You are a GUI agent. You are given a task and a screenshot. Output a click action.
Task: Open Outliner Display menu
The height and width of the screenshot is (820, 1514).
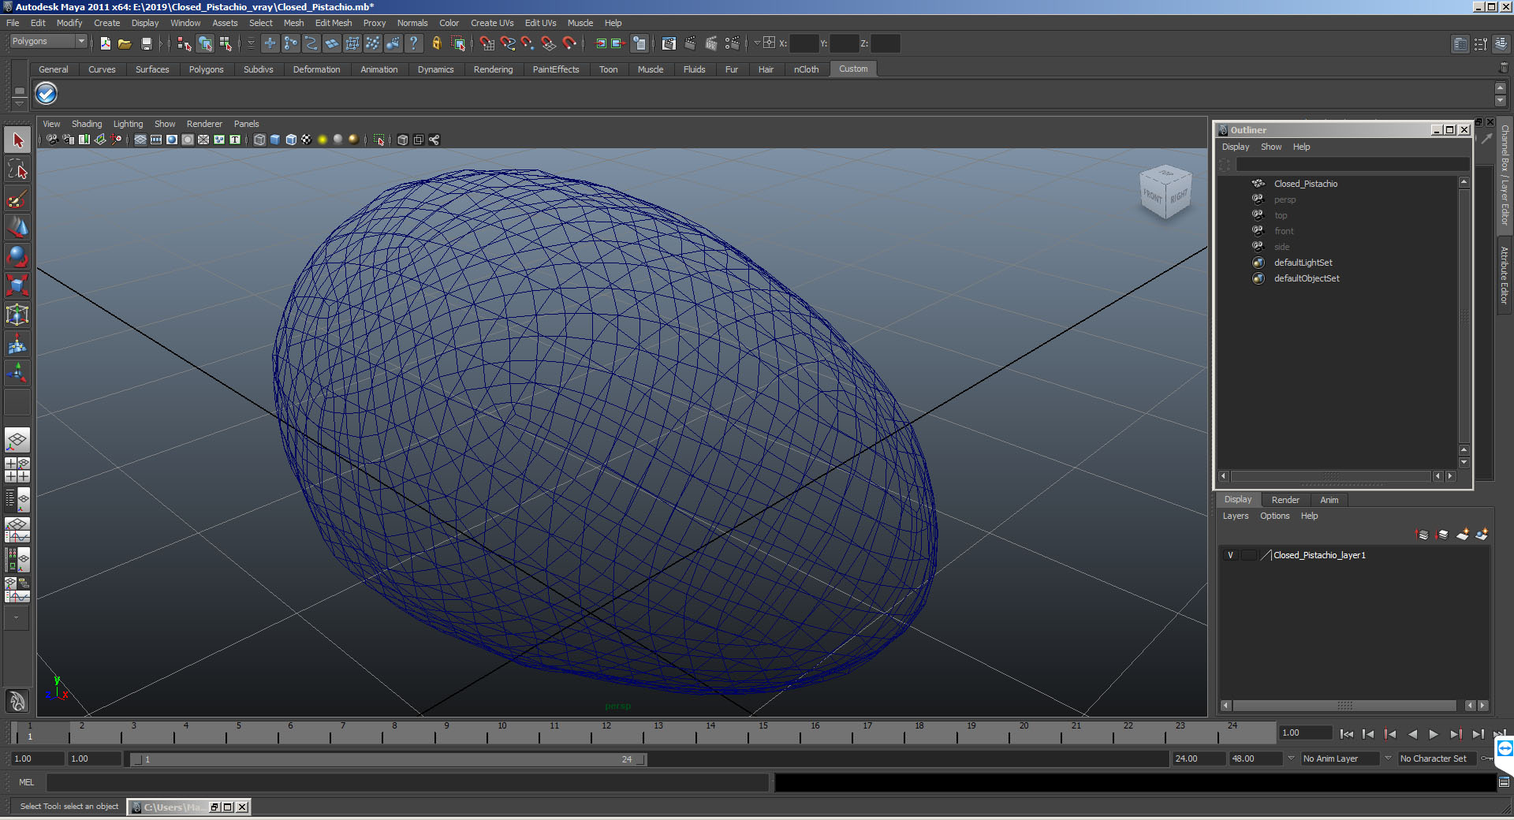pyautogui.click(x=1236, y=147)
